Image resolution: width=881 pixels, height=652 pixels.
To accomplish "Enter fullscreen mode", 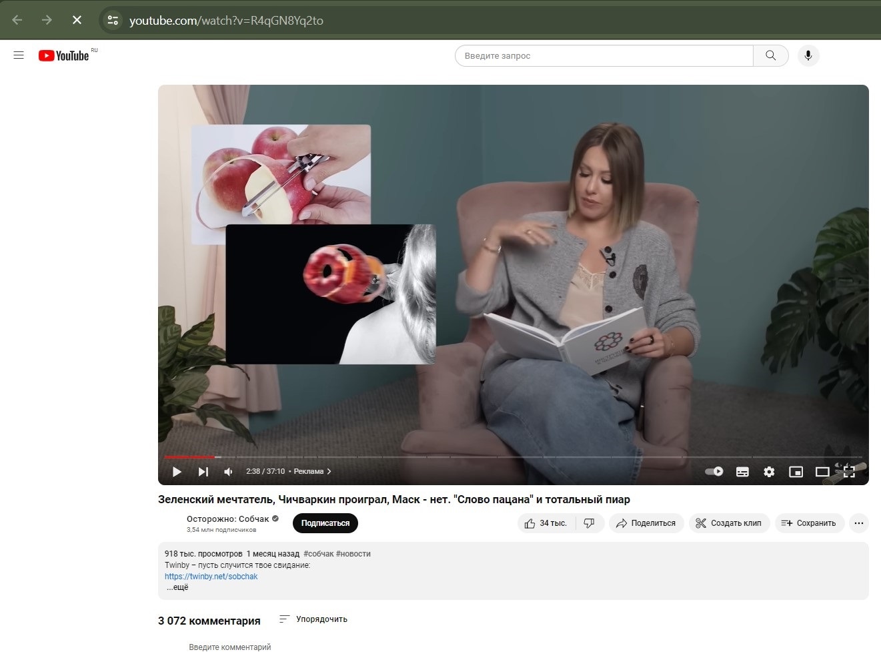I will click(849, 472).
